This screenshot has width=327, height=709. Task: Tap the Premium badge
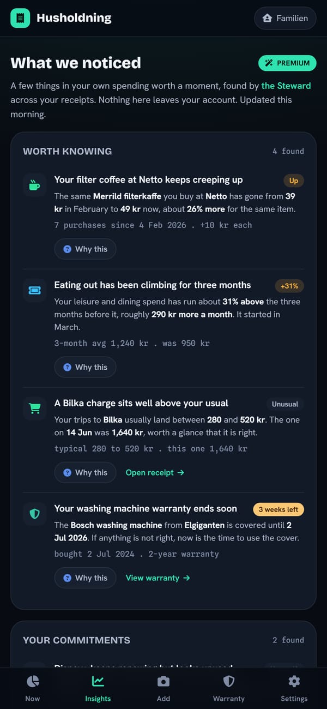coord(287,63)
